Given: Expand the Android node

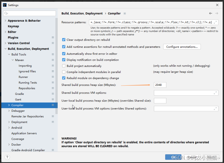Looking at the screenshot, I should pyautogui.click(x=9, y=128).
